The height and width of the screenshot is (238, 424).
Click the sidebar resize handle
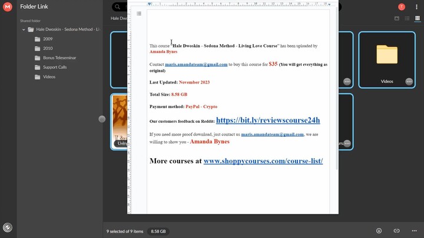[x=102, y=119]
